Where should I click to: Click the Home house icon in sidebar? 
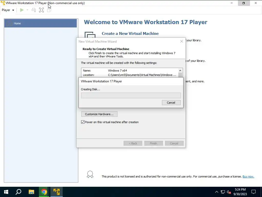[x=9, y=23]
